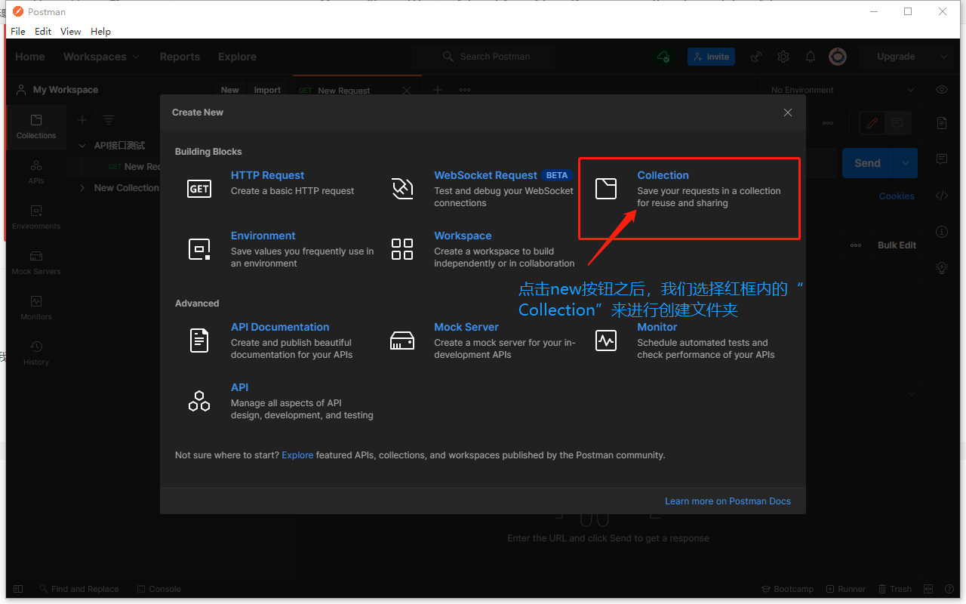The image size is (966, 604).
Task: Open the user avatar menu
Action: click(838, 57)
